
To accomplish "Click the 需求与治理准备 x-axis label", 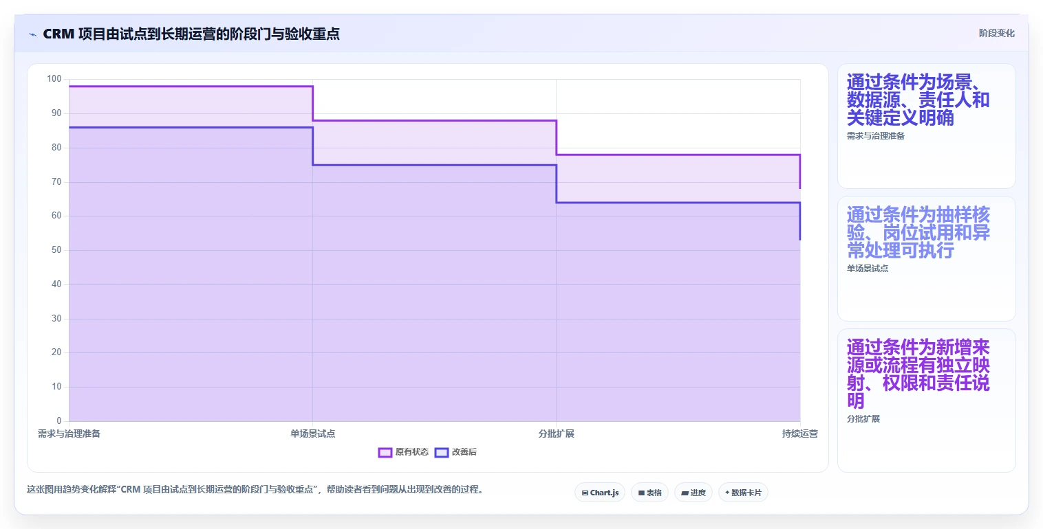I will (69, 434).
